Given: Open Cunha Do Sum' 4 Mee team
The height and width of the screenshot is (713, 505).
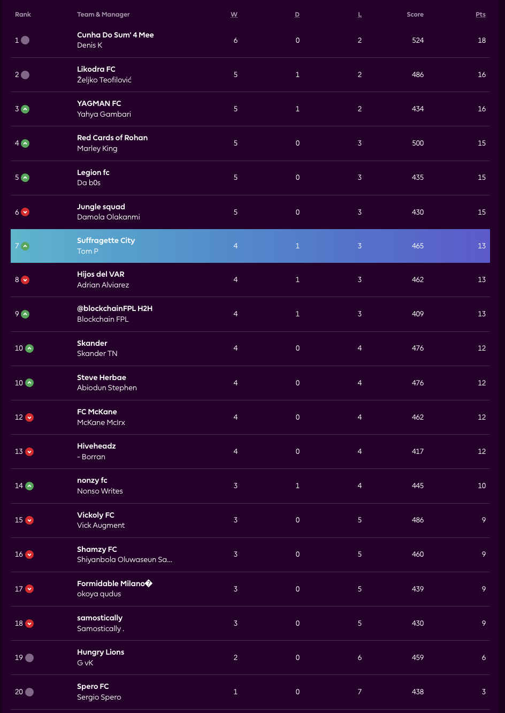Looking at the screenshot, I should [x=115, y=35].
